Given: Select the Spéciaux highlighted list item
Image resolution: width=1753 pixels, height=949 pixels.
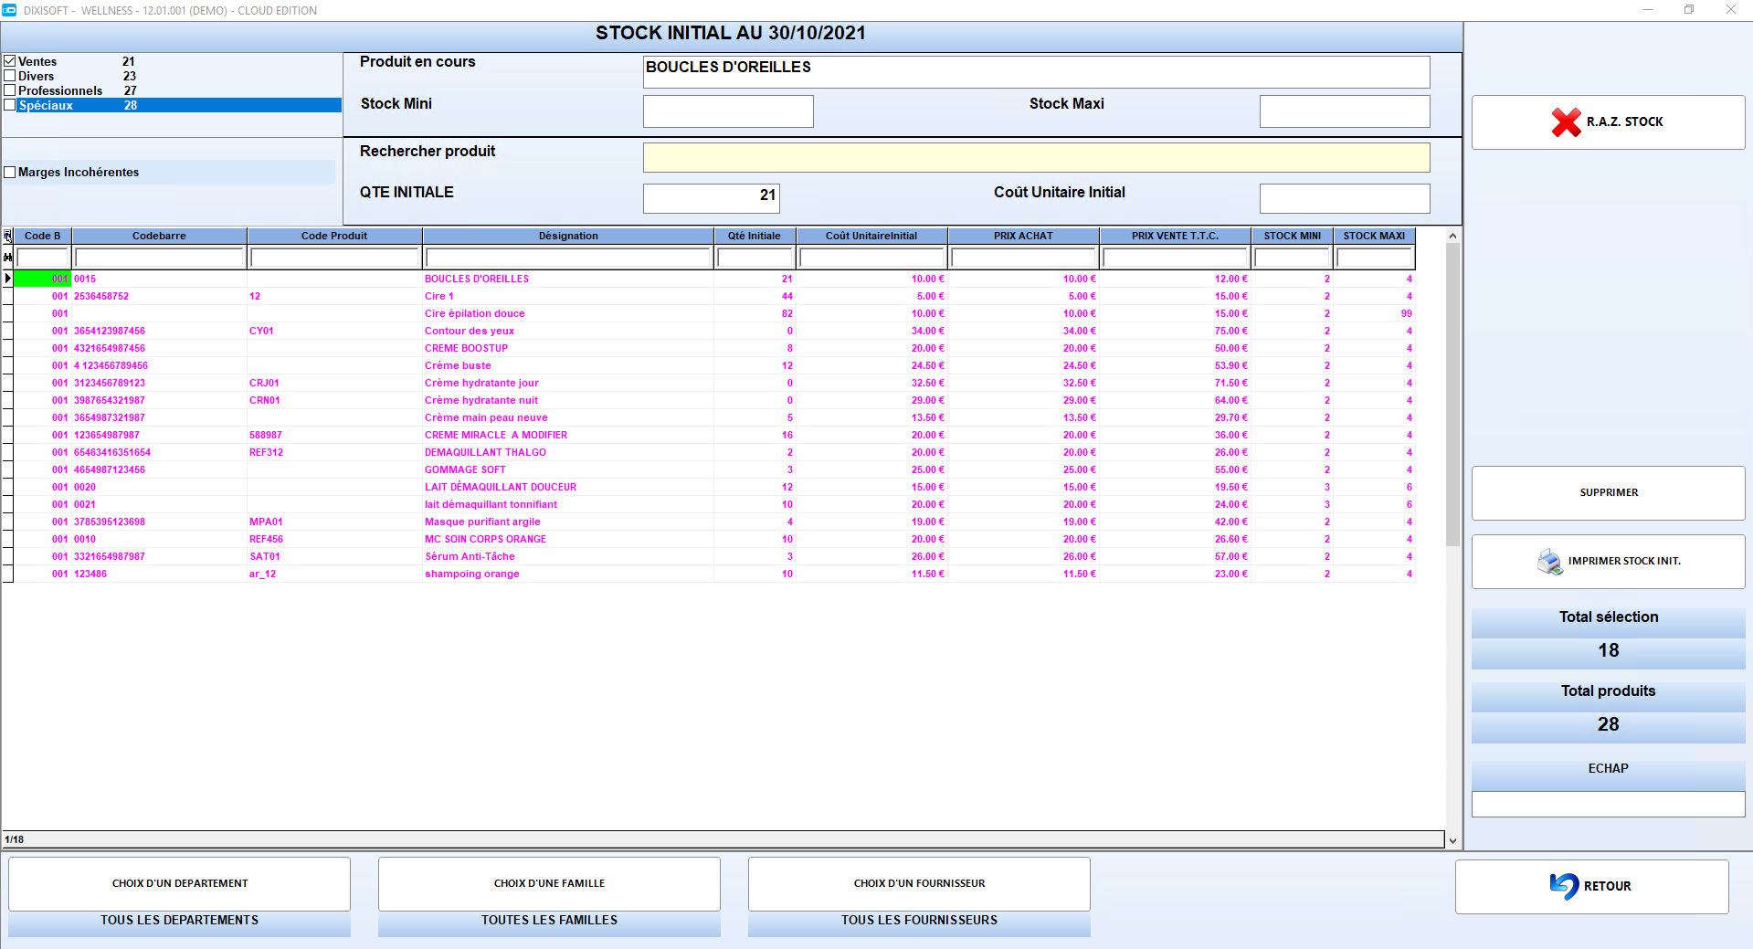Looking at the screenshot, I should point(172,105).
